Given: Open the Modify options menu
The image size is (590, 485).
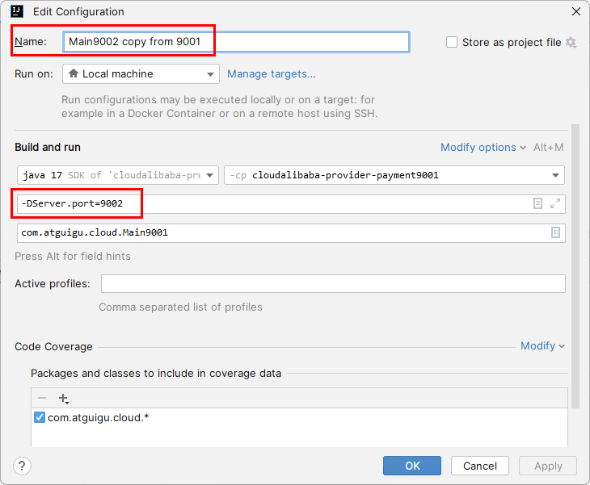Looking at the screenshot, I should click(483, 148).
